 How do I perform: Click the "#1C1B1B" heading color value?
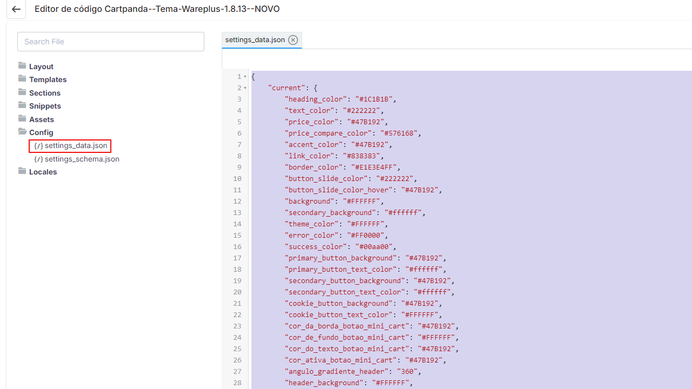click(375, 99)
